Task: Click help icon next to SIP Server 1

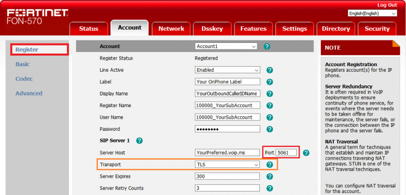Action: pos(139,140)
